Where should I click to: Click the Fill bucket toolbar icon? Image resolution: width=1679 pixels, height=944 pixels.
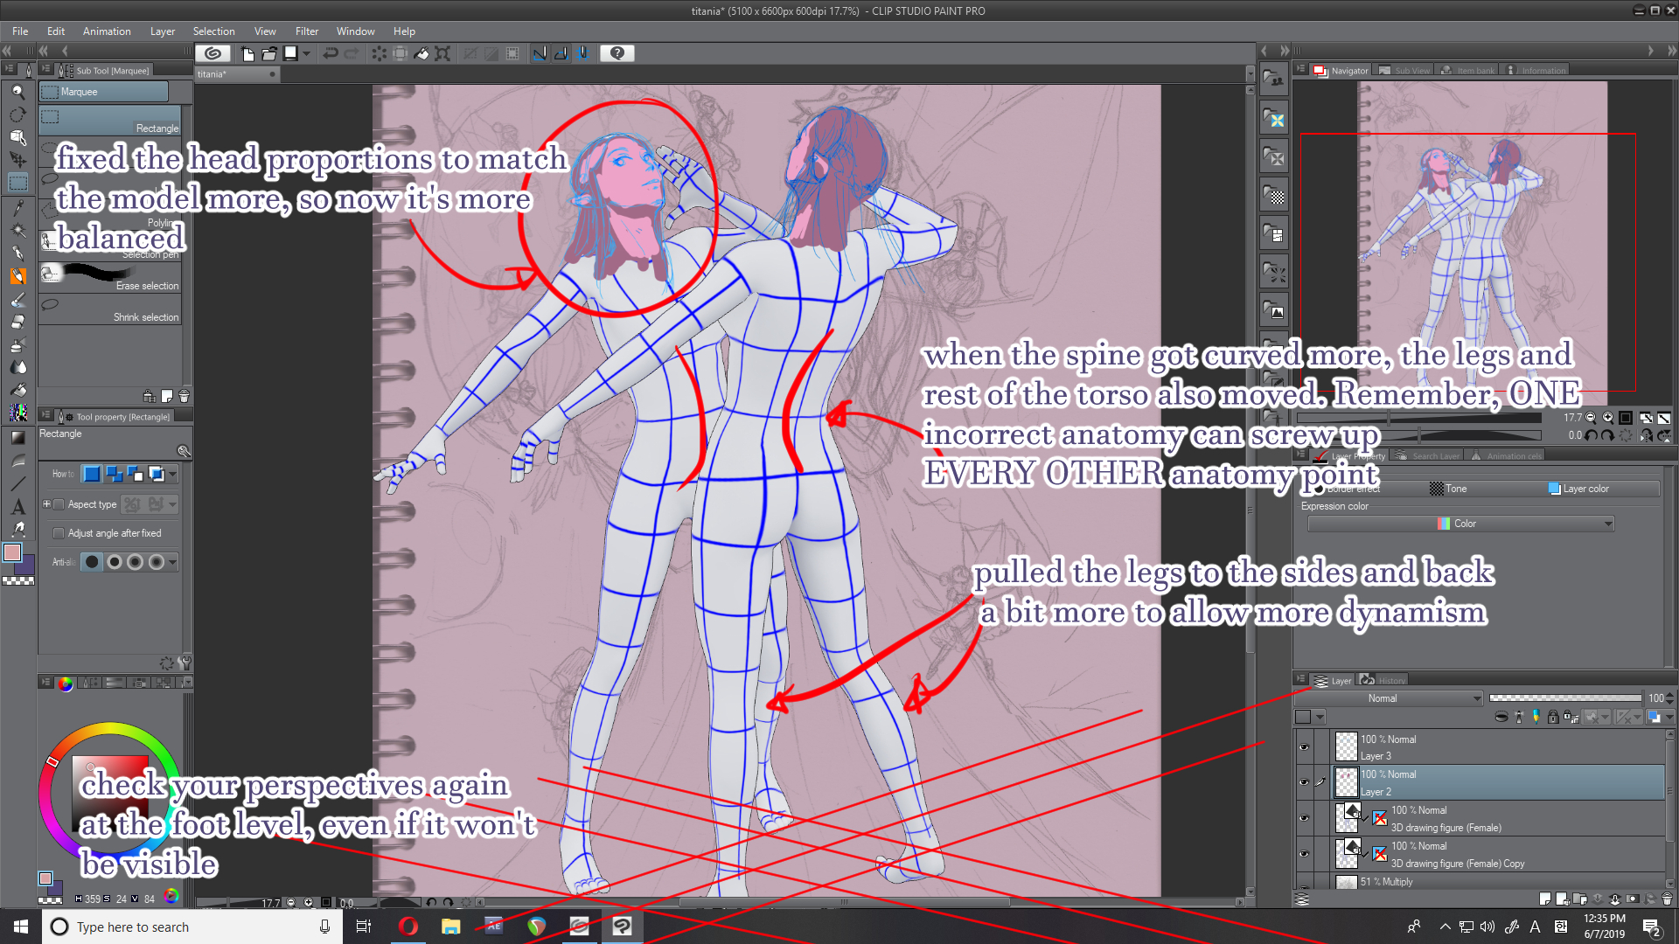click(x=421, y=53)
